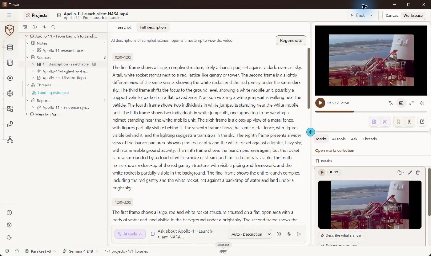Open the Ask tab in the right panel
This screenshot has height=256, width=431.
click(354, 139)
